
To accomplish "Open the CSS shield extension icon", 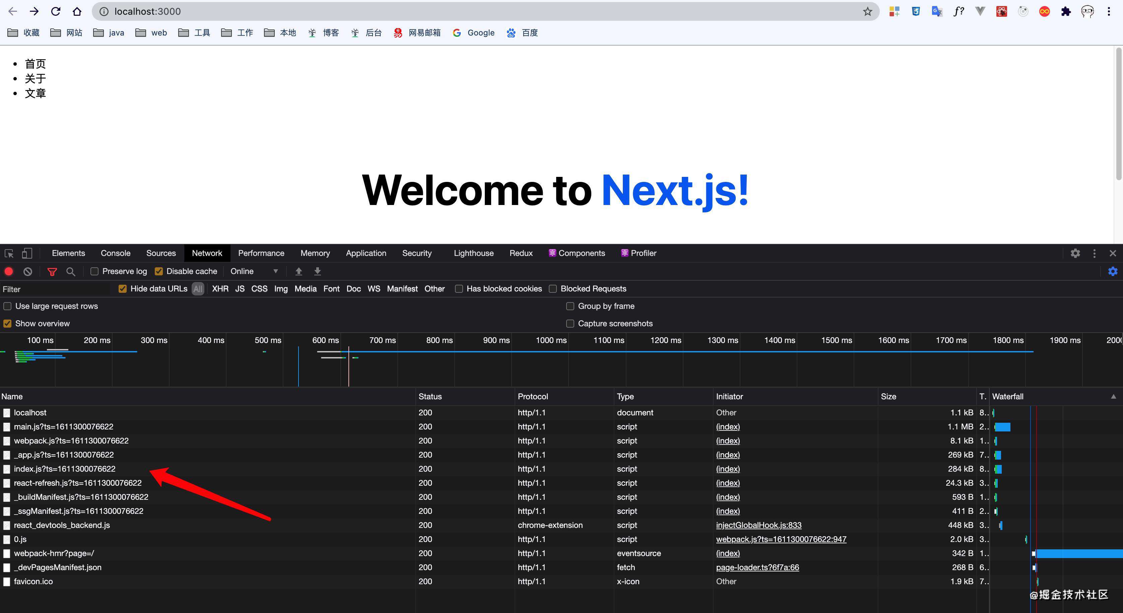I will [916, 11].
